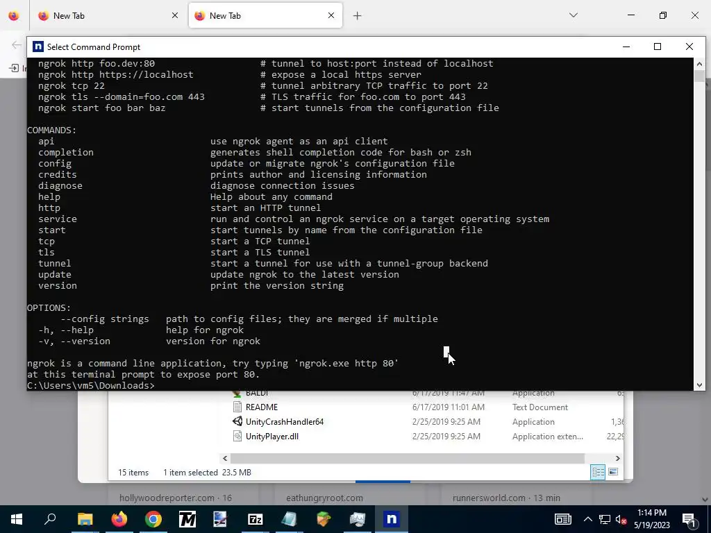This screenshot has height=533, width=711.
Task: Restore down the Firefox window
Action: point(663,15)
